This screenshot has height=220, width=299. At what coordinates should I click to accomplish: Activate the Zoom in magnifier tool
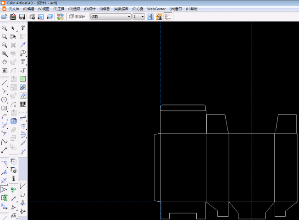5,28
